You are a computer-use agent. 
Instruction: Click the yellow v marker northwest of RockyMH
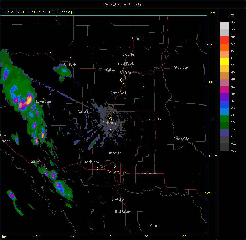tap(50, 52)
